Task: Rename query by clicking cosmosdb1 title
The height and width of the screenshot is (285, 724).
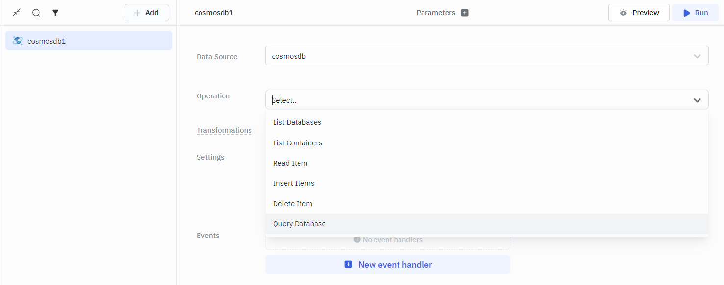Action: tap(214, 13)
